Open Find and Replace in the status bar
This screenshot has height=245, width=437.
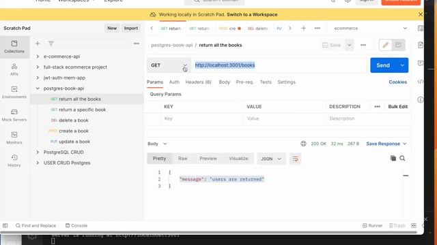tap(36, 225)
